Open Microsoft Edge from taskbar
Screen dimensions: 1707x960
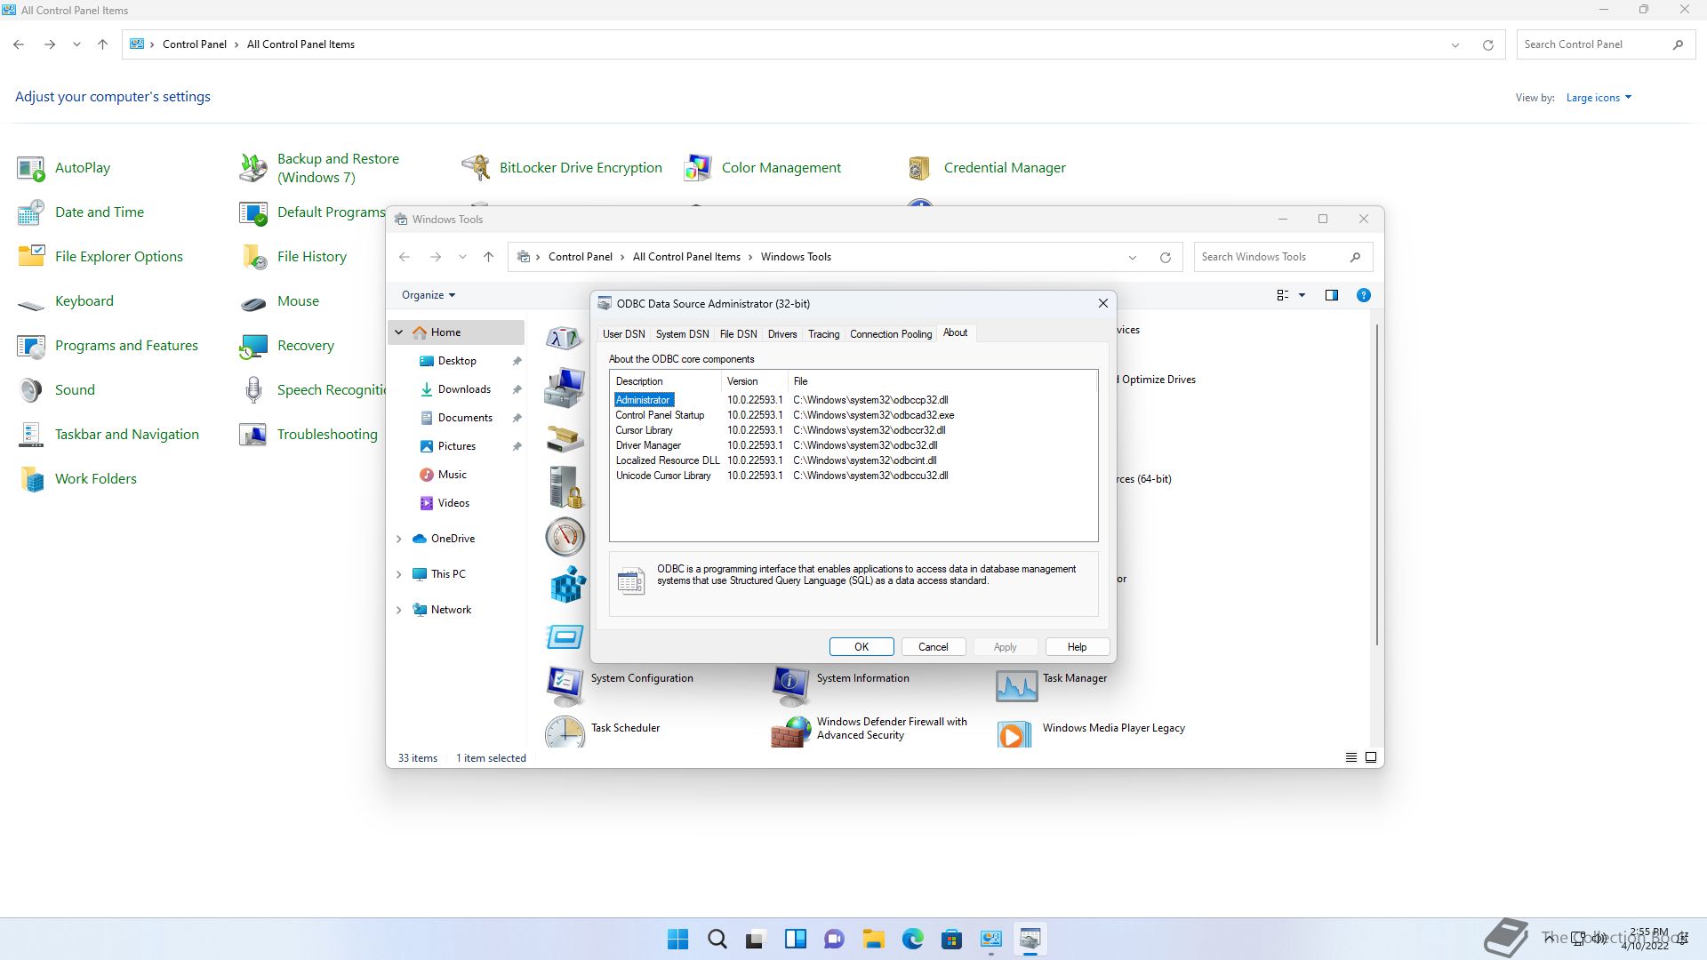click(912, 939)
